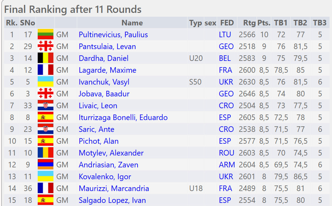
Task: Click the Belgian flag in Dardha's row
Action: pos(45,58)
